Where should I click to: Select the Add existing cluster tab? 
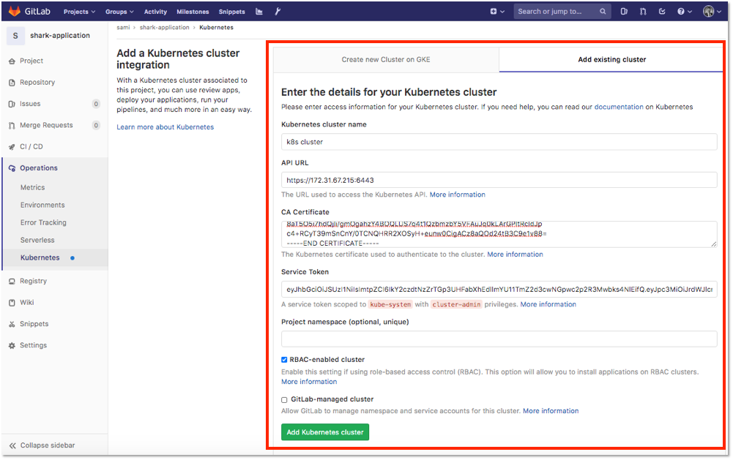(611, 60)
